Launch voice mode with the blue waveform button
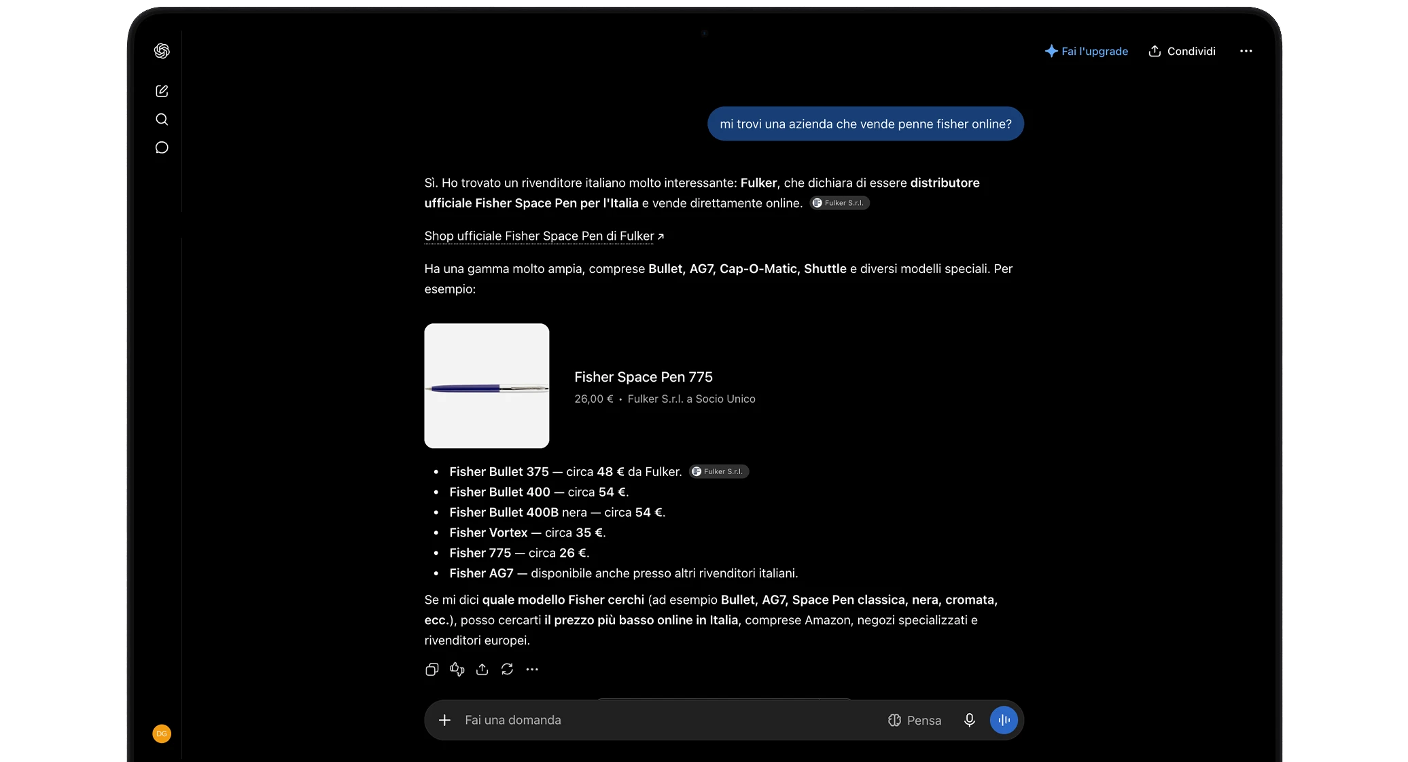The image size is (1408, 762). pyautogui.click(x=1004, y=720)
